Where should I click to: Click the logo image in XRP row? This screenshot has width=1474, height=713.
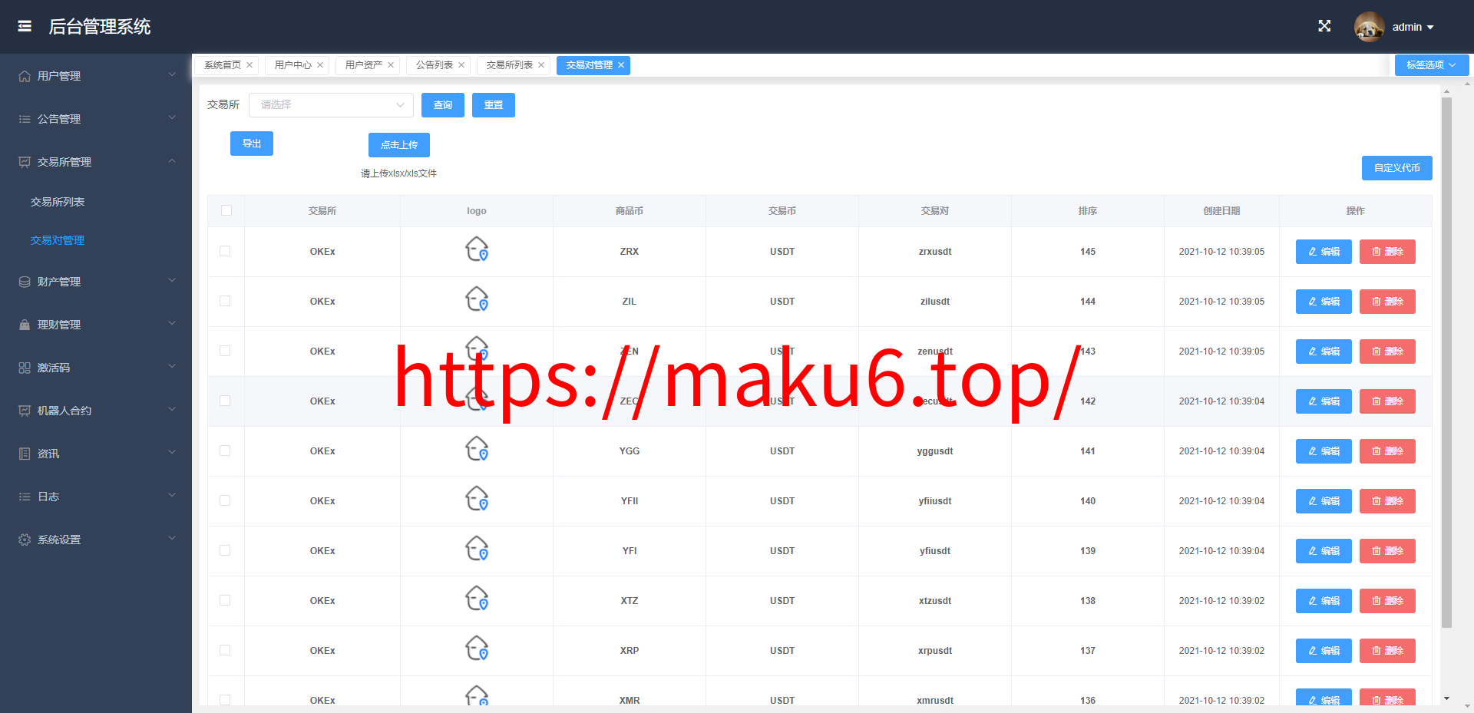[477, 648]
